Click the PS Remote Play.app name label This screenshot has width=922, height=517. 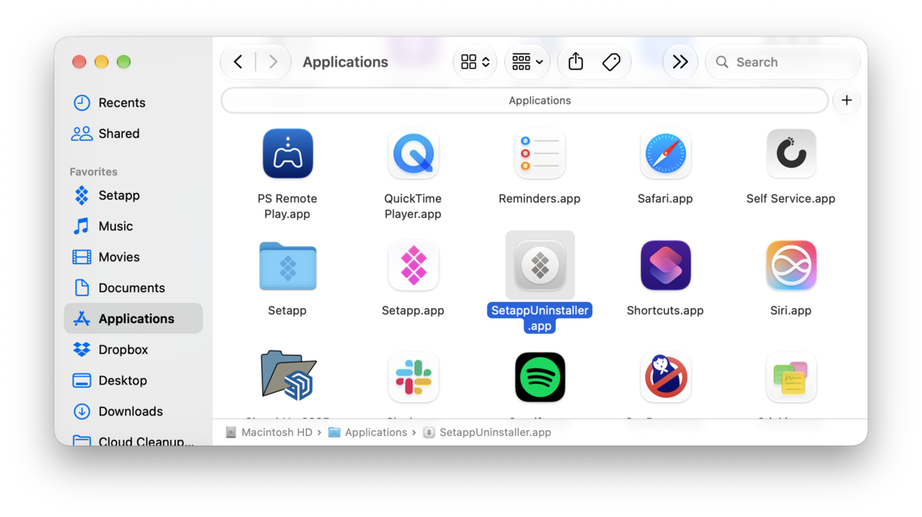(287, 206)
